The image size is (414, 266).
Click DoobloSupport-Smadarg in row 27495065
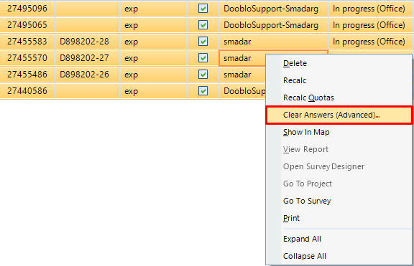tap(273, 25)
